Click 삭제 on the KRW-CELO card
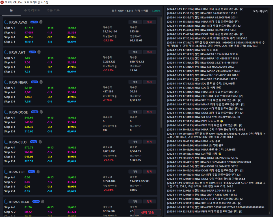This screenshot has width=273, height=217. (135, 142)
